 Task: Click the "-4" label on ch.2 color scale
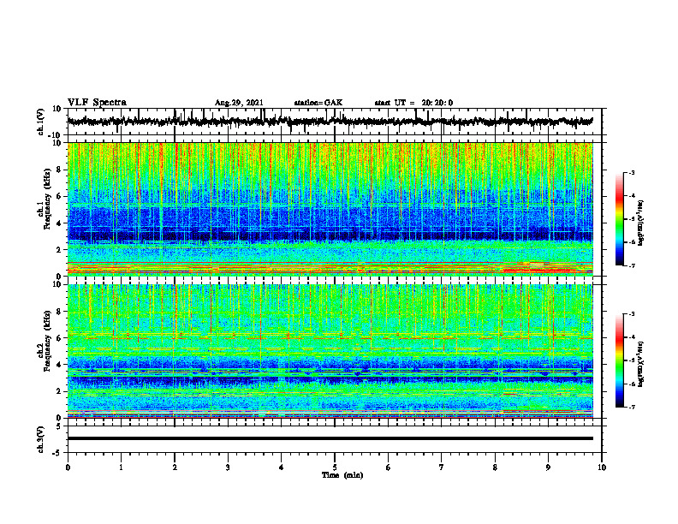coord(632,337)
